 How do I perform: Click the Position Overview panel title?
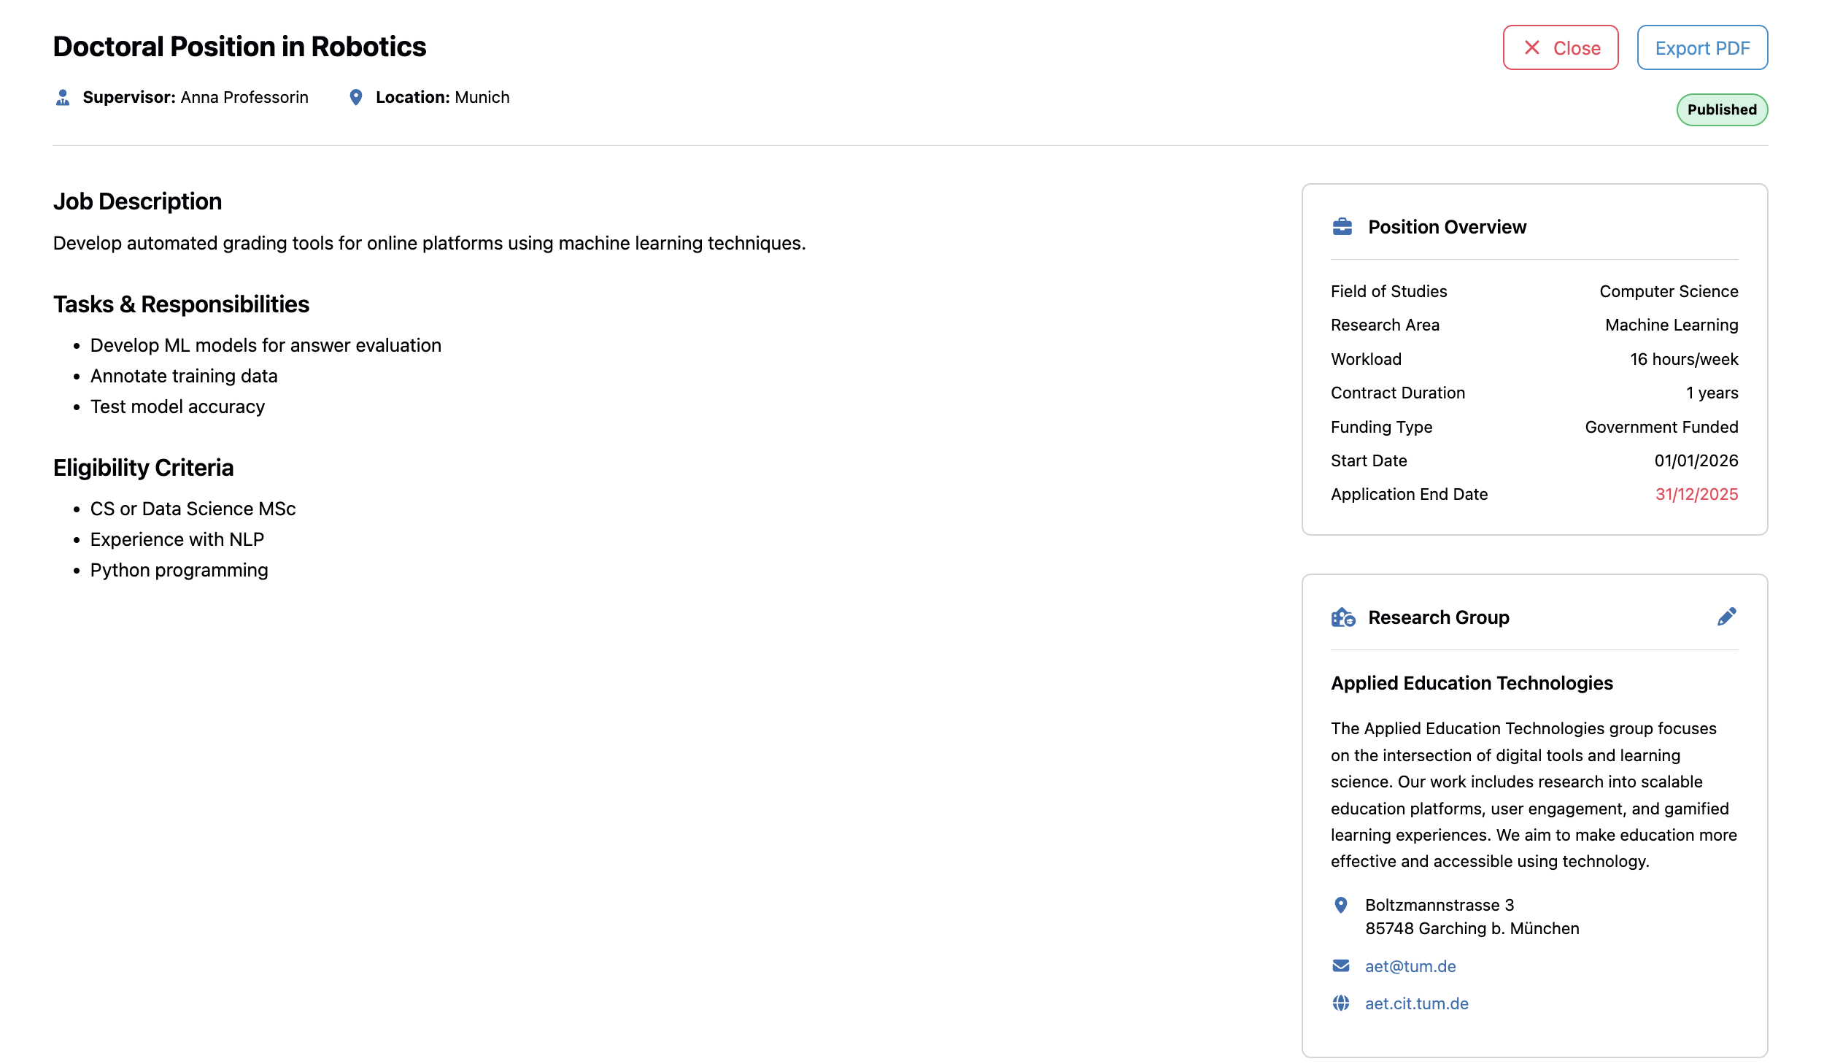pyautogui.click(x=1447, y=226)
